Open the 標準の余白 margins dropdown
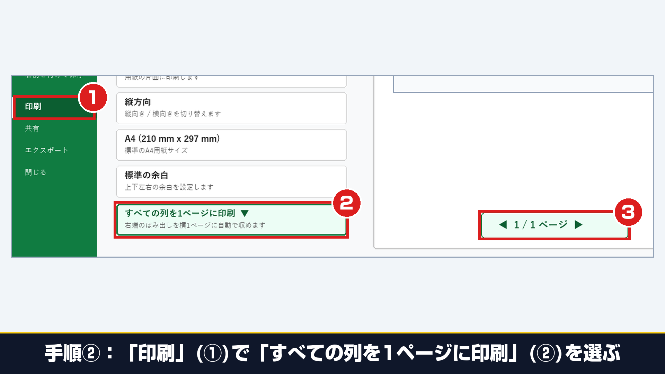The image size is (665, 374). [231, 181]
